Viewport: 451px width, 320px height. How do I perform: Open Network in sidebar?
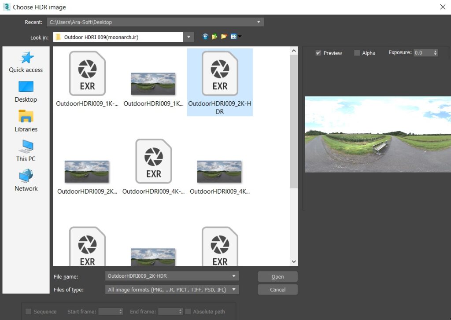pos(26,180)
